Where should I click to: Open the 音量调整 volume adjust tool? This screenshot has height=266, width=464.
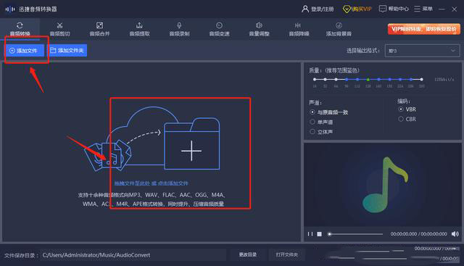(x=260, y=29)
